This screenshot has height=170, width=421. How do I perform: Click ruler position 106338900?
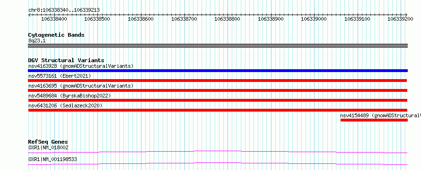271,19
